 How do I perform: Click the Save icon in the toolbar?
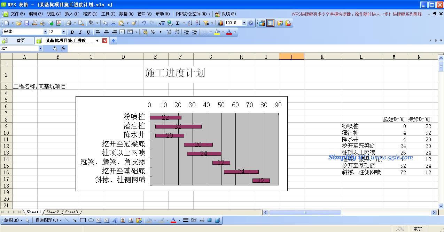click(27, 23)
